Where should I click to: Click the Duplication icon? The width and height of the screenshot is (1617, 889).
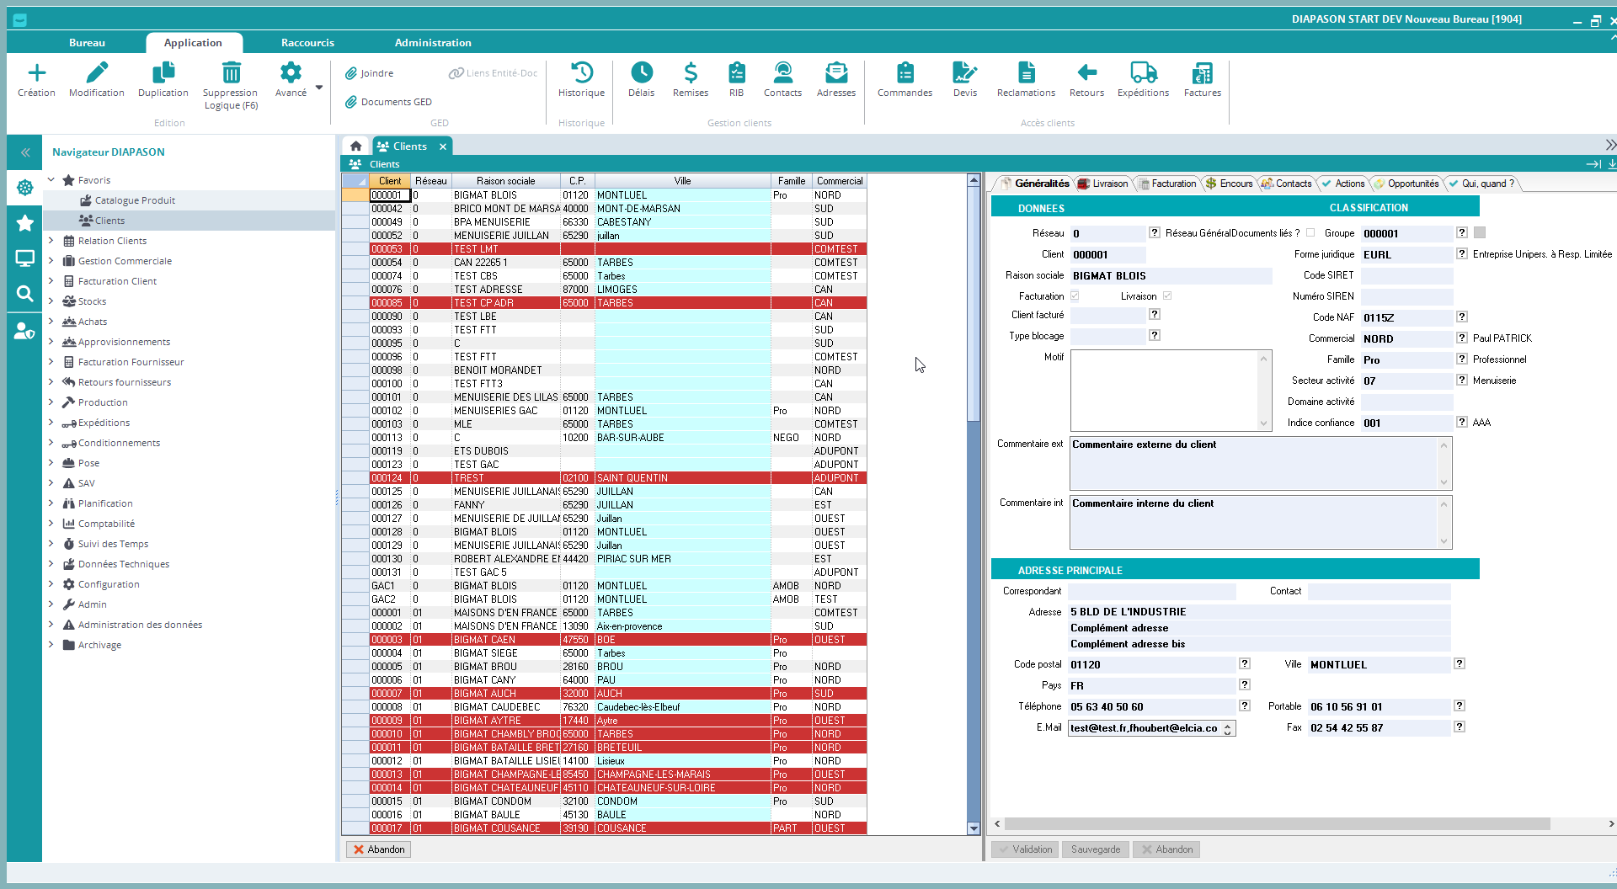click(x=163, y=73)
